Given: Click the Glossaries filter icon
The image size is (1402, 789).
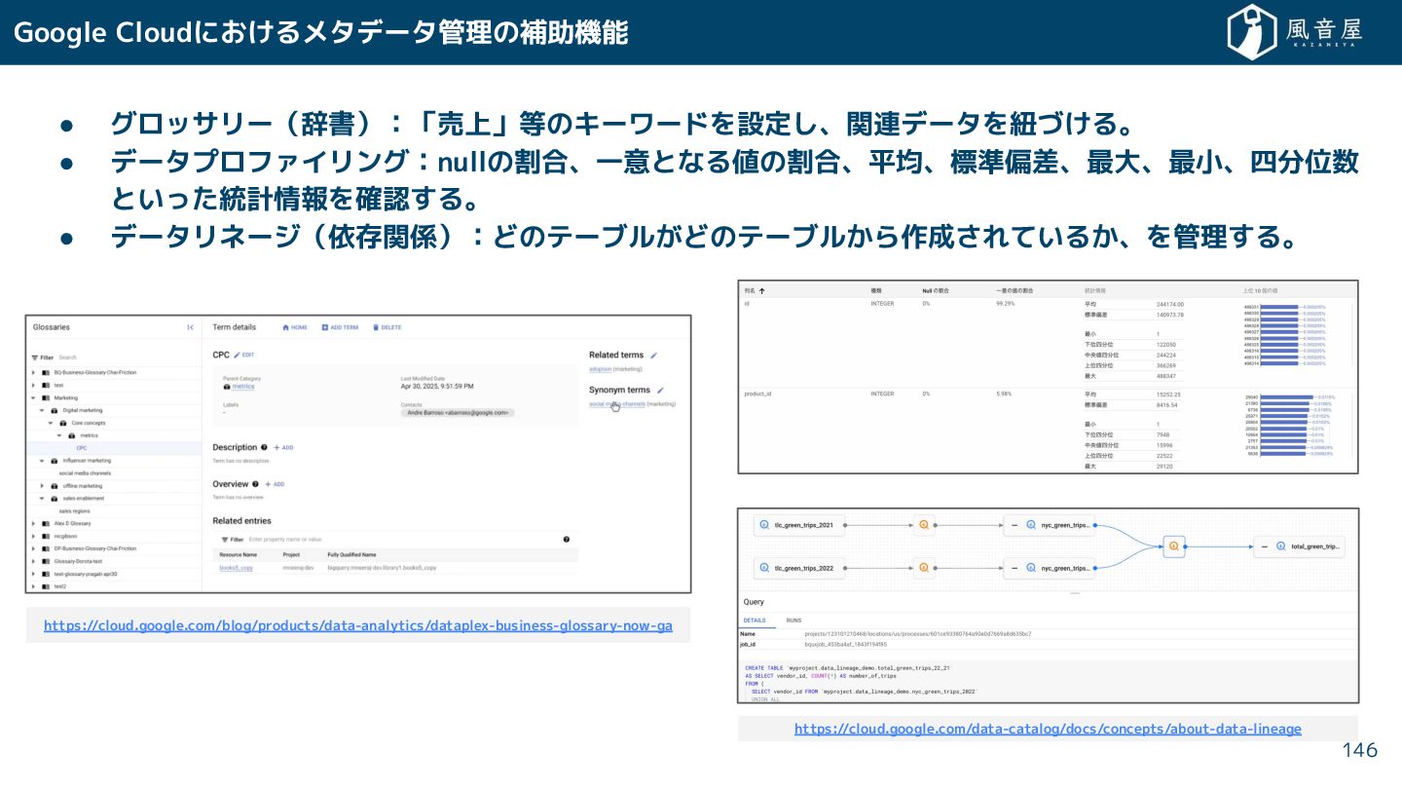Looking at the screenshot, I should 36,357.
